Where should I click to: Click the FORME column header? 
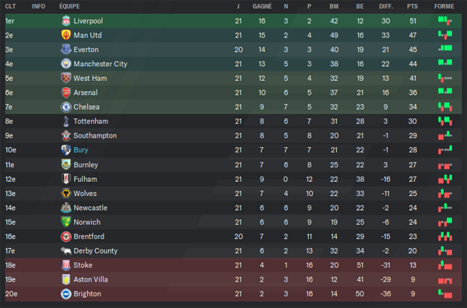444,6
